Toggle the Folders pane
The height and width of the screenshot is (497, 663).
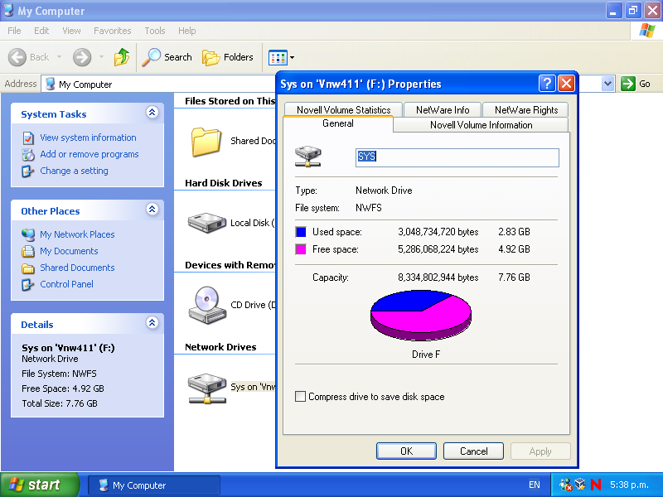(x=228, y=57)
